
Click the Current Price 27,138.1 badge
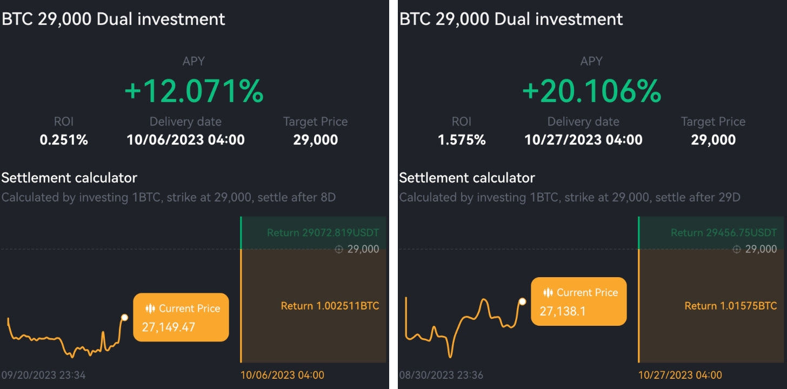[578, 301]
